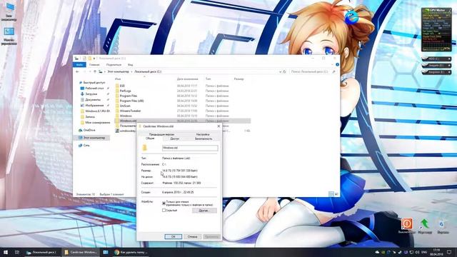The width and height of the screenshot is (457, 257).
Task: Open the green arrow desktop shortcut
Action: coord(425,226)
